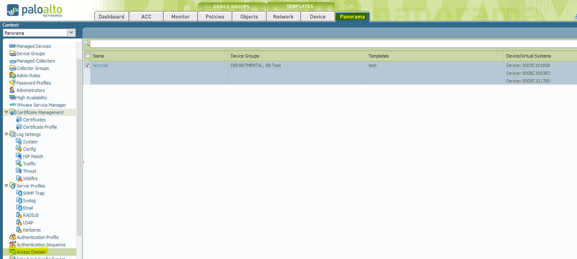Click the DEPARTMENTAL, KB-Test cell

pos(256,65)
